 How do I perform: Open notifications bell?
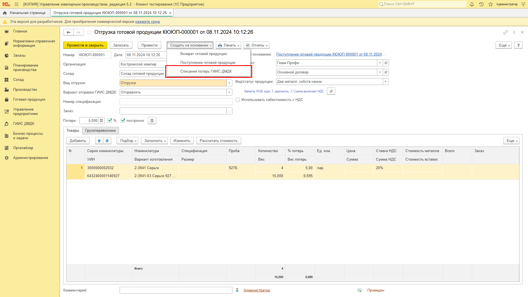coord(472,4)
